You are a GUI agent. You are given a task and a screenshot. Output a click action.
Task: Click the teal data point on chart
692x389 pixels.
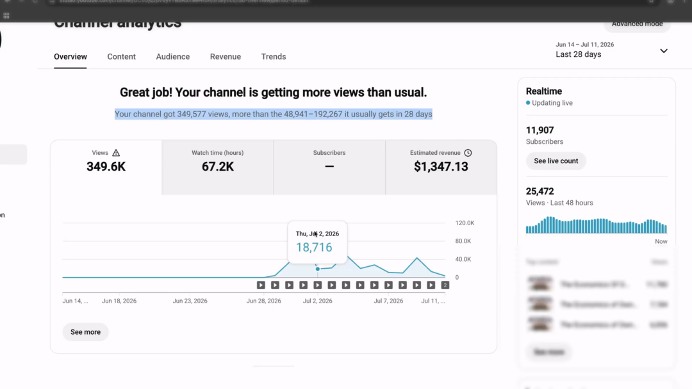pyautogui.click(x=317, y=269)
